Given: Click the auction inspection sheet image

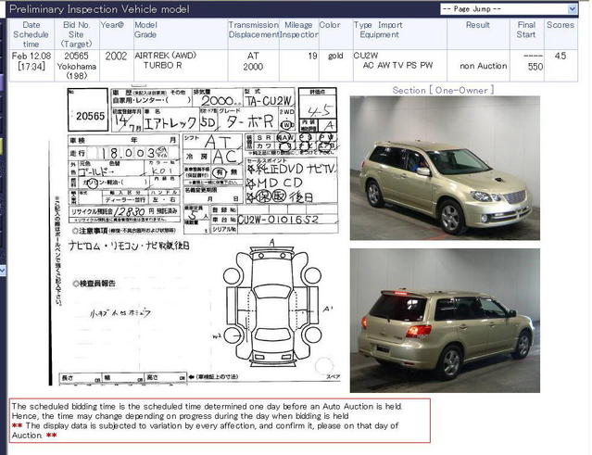Looking at the screenshot, I should point(195,236).
